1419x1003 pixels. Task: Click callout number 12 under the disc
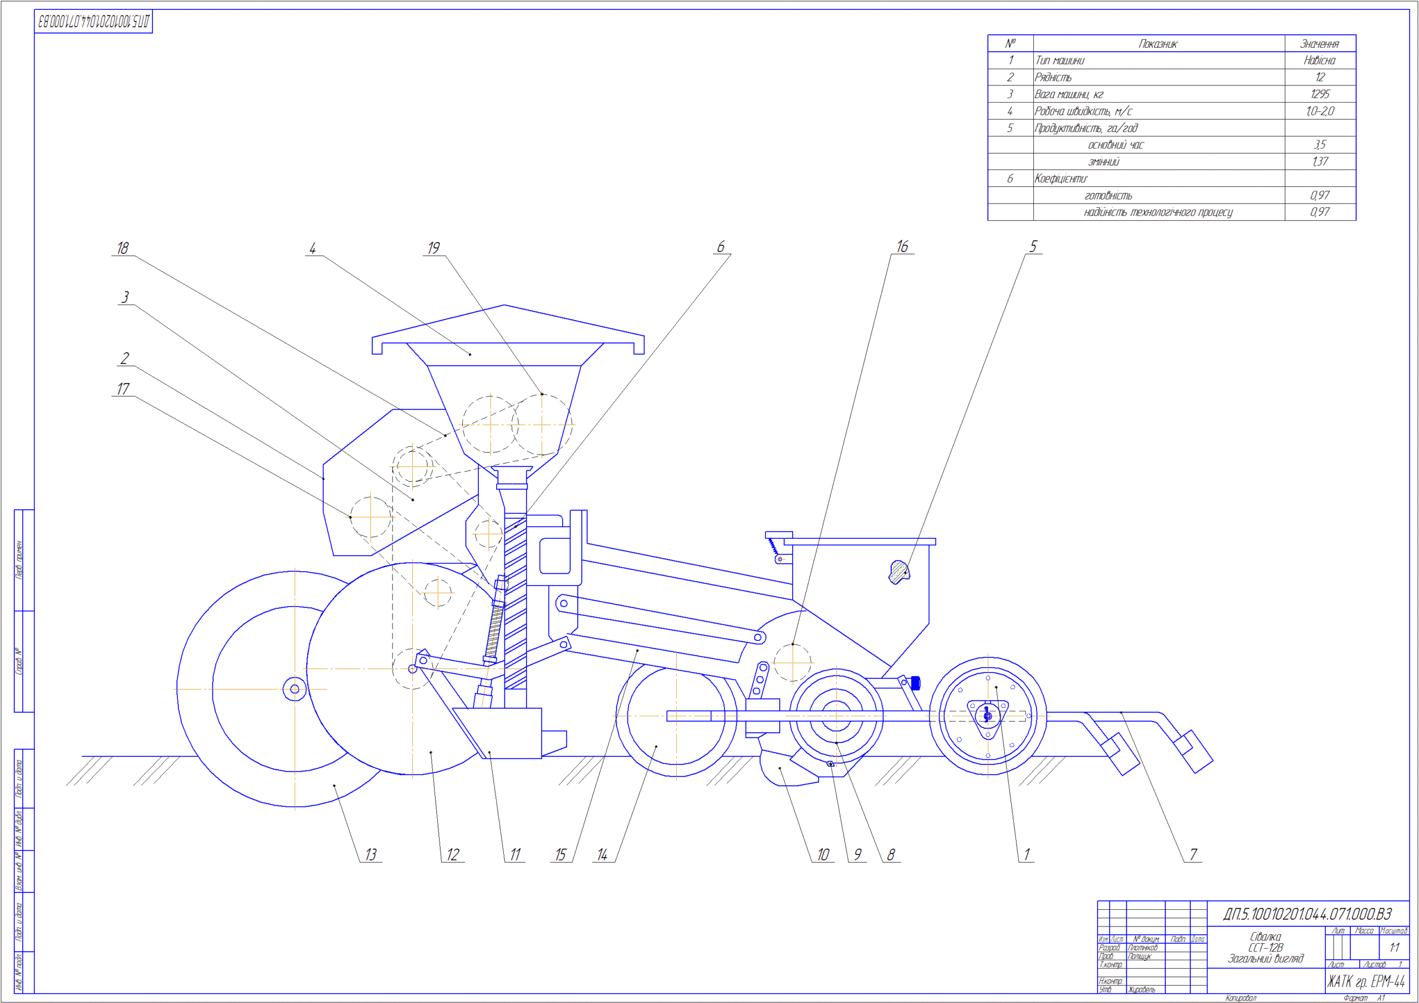(x=453, y=854)
